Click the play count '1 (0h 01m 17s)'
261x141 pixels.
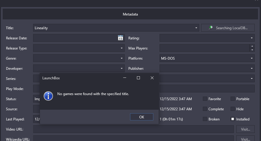click(171, 119)
